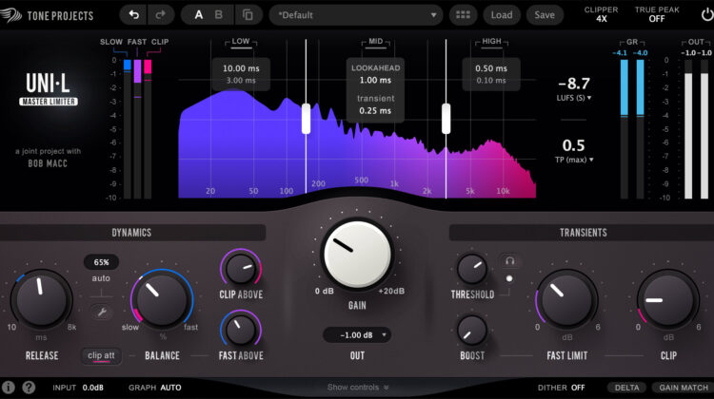Open the help question mark icon
The width and height of the screenshot is (714, 399).
pos(29,388)
